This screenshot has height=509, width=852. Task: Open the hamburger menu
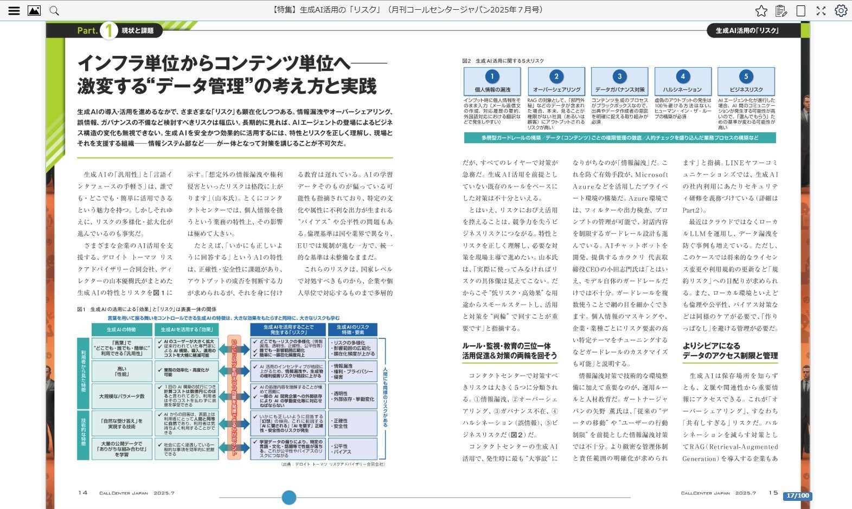[14, 10]
